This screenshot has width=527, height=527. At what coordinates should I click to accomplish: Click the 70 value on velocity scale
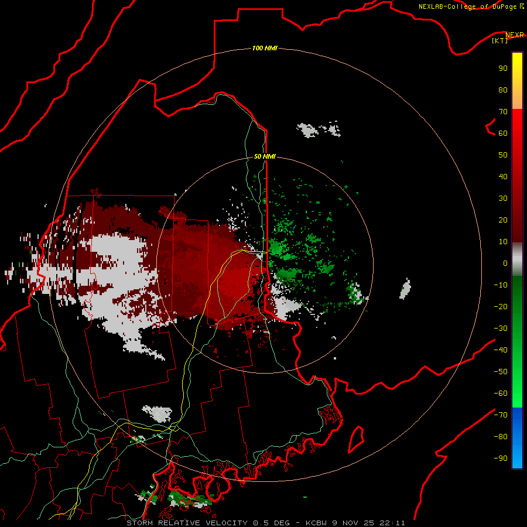[x=503, y=112]
